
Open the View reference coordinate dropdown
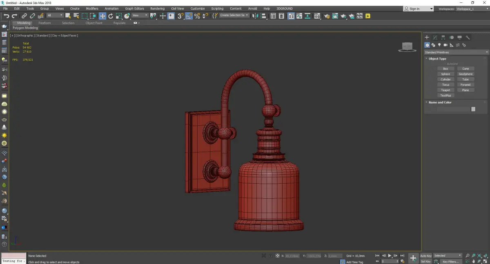[140, 16]
